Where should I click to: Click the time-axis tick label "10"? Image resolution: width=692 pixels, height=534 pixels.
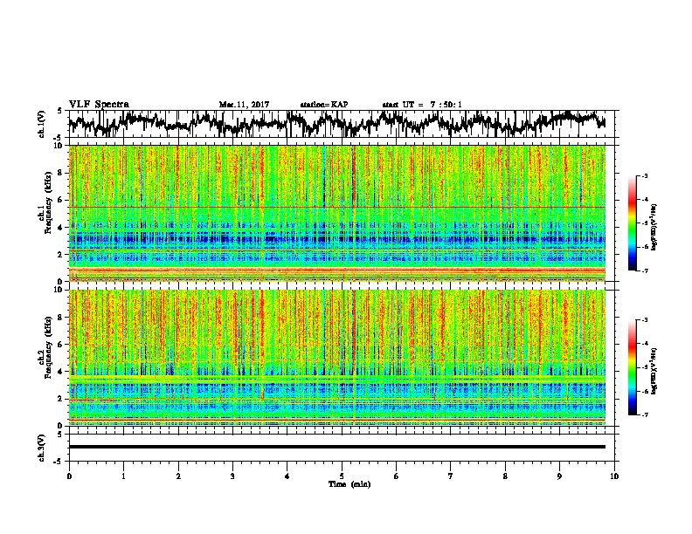614,476
